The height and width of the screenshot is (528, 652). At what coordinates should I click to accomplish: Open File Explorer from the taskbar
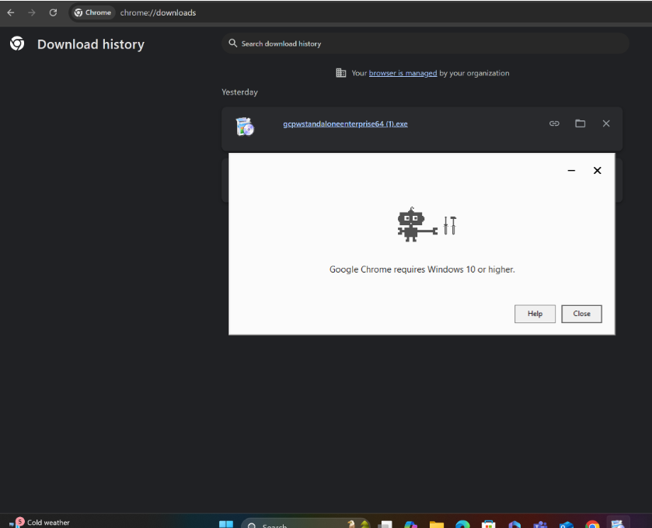coord(437,524)
